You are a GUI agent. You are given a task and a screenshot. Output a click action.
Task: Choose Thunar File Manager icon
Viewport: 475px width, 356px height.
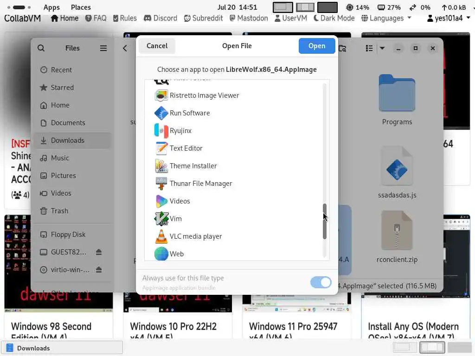[x=161, y=184]
